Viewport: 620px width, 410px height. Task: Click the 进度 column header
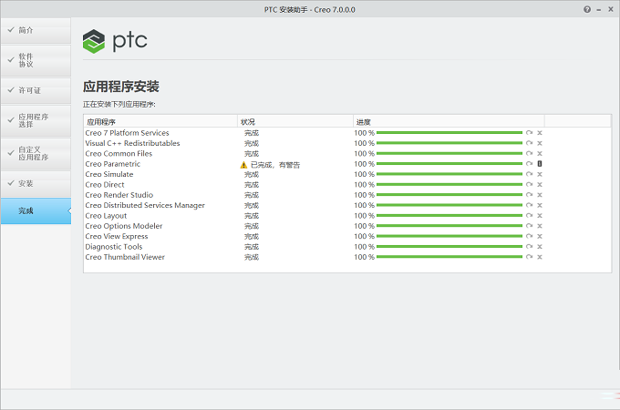[x=449, y=122]
